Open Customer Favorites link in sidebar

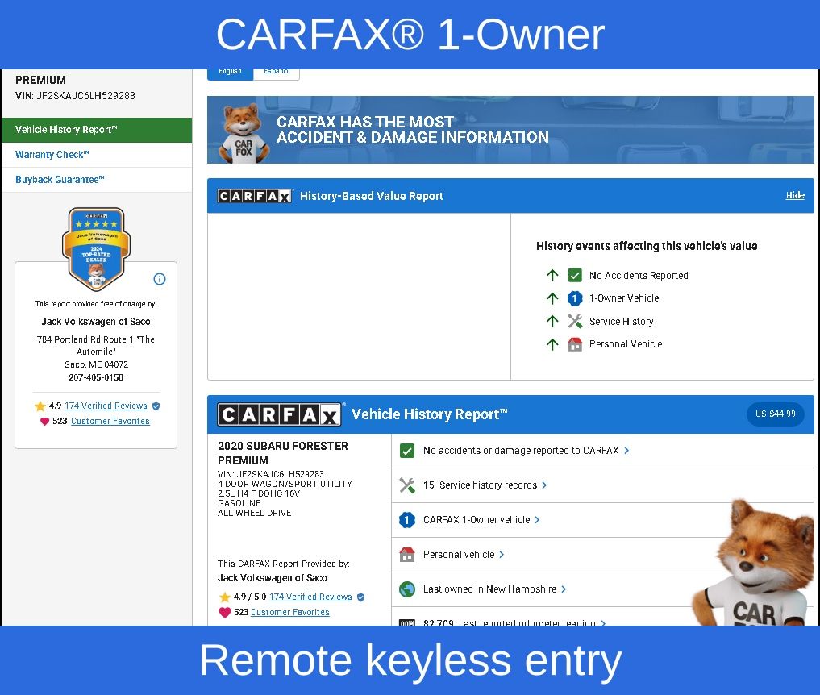pos(110,422)
